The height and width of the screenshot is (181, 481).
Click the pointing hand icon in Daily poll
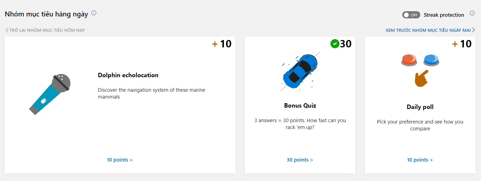(x=421, y=78)
